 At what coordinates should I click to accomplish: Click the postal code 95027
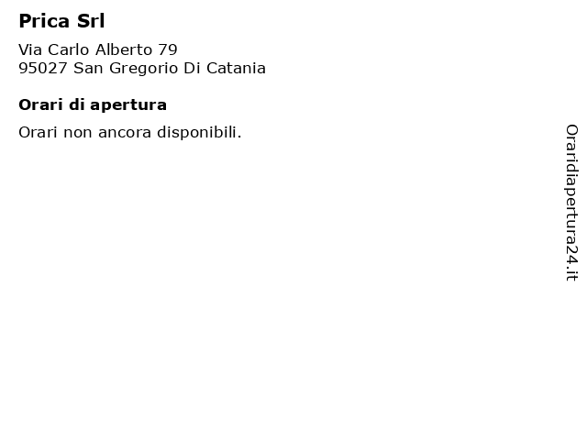point(43,69)
